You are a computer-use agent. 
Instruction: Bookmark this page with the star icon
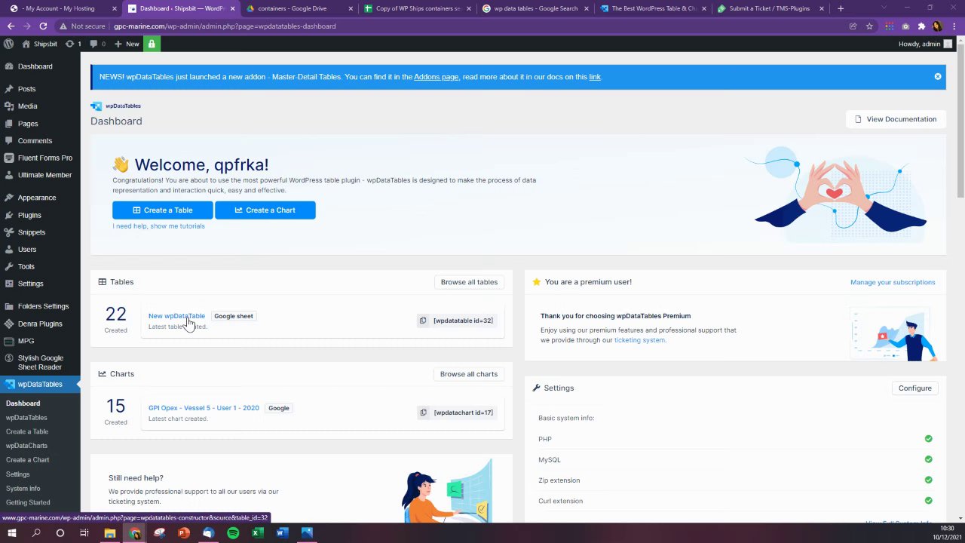(x=869, y=26)
